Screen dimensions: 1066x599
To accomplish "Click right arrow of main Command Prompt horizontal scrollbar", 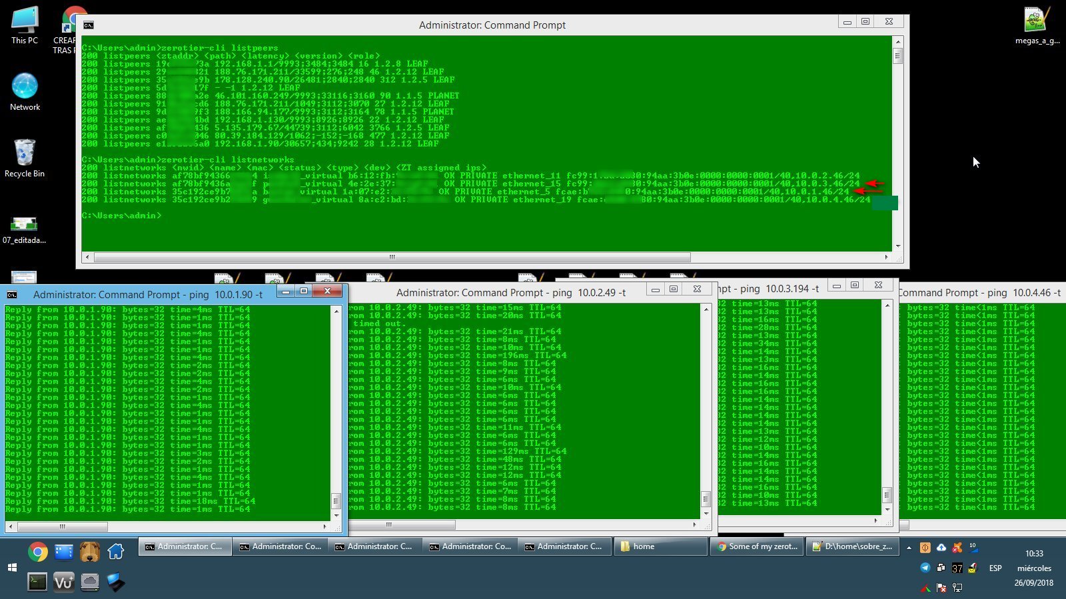I will (886, 257).
